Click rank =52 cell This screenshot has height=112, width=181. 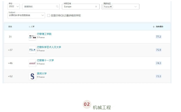pos(10,76)
